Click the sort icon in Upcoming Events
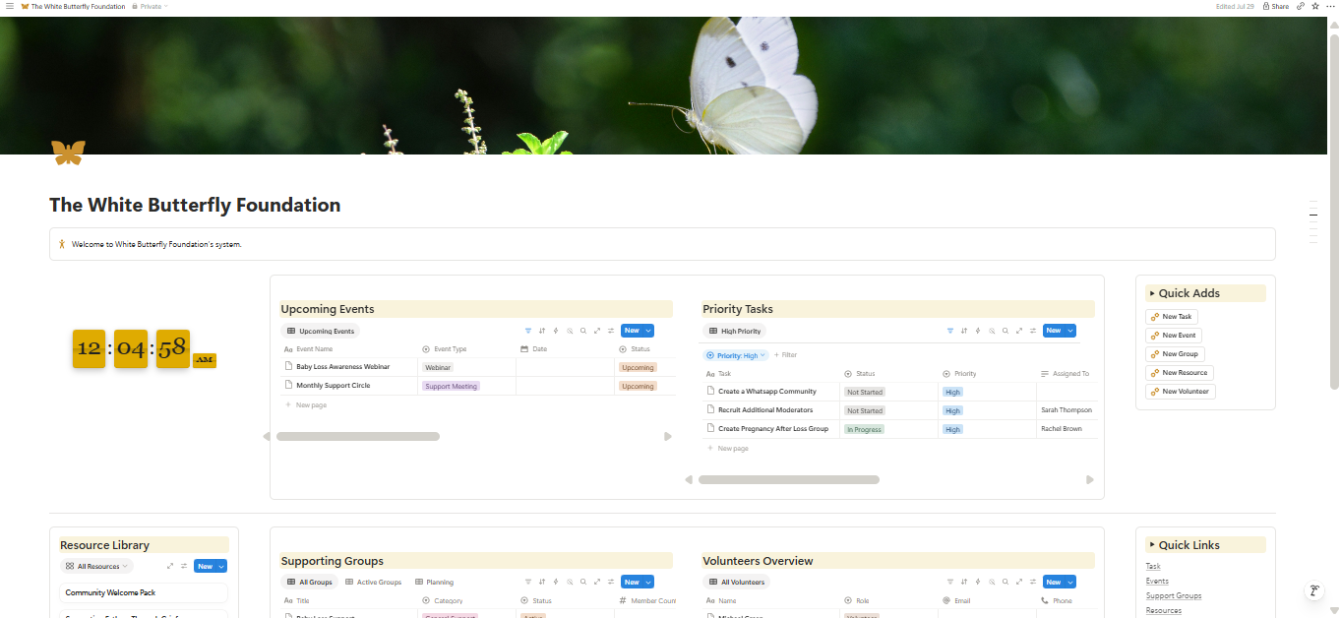The image size is (1341, 618). click(542, 331)
